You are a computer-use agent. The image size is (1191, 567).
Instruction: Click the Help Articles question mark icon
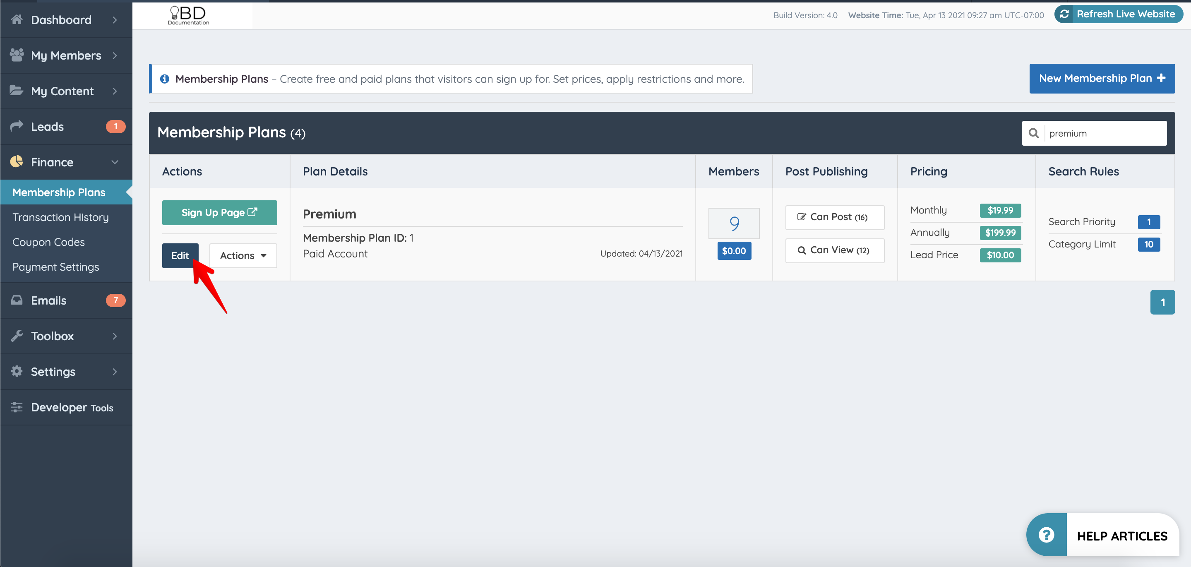coord(1046,535)
